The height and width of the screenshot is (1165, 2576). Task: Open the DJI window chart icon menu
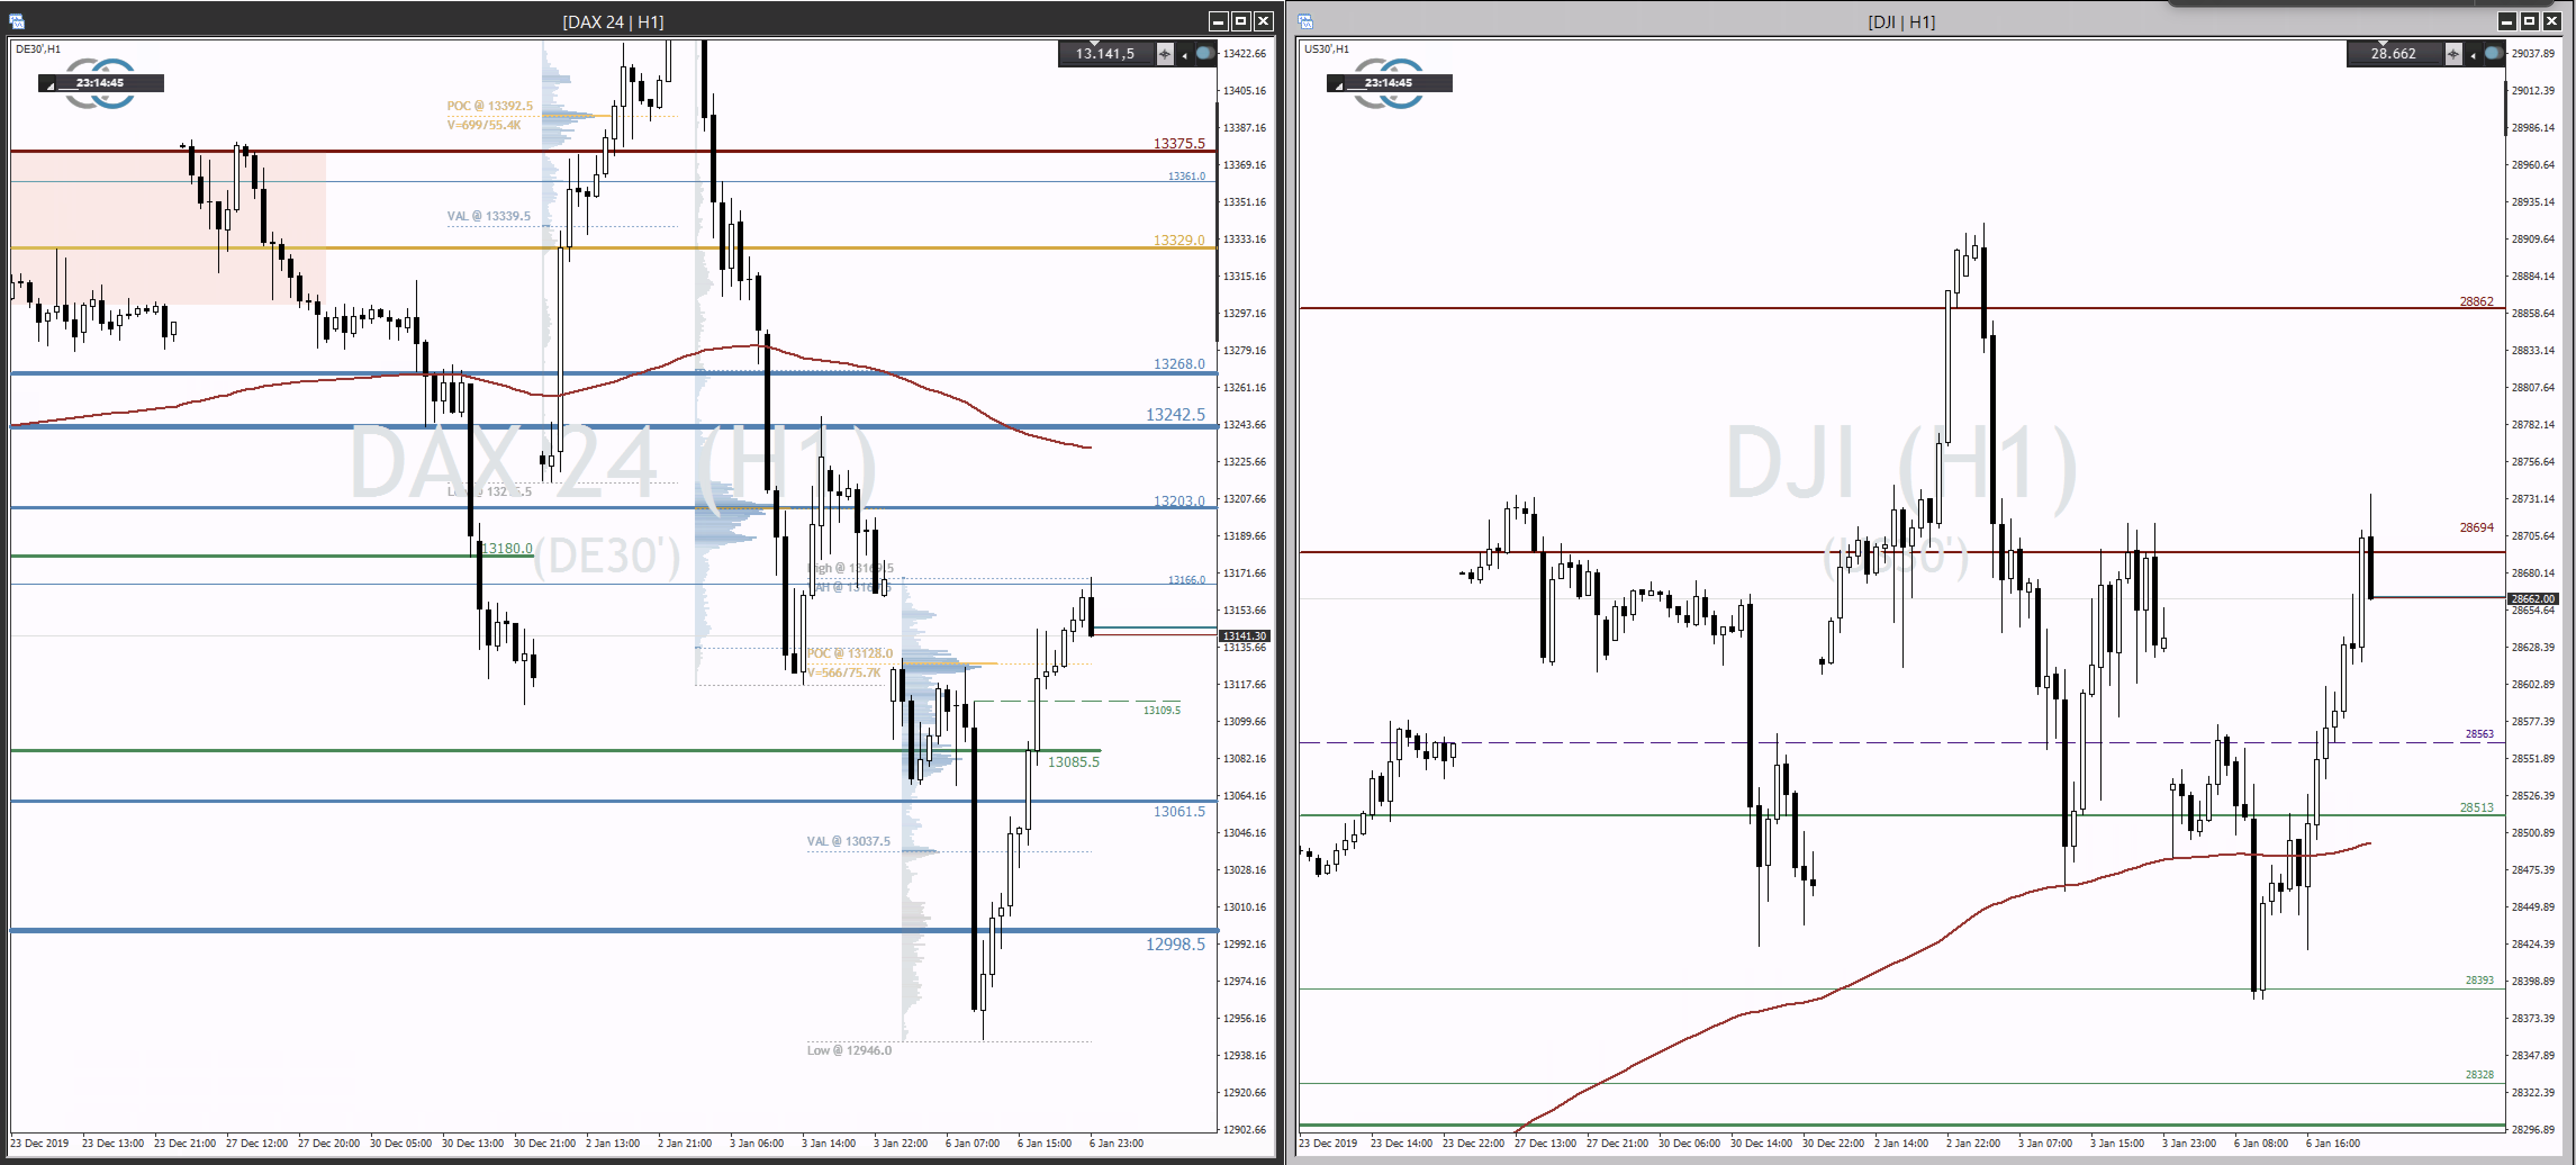(1305, 21)
